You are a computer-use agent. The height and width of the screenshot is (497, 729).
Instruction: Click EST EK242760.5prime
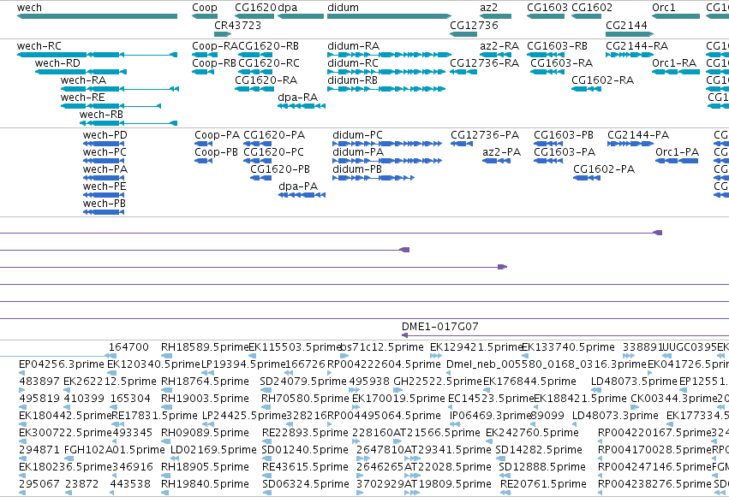(532, 433)
